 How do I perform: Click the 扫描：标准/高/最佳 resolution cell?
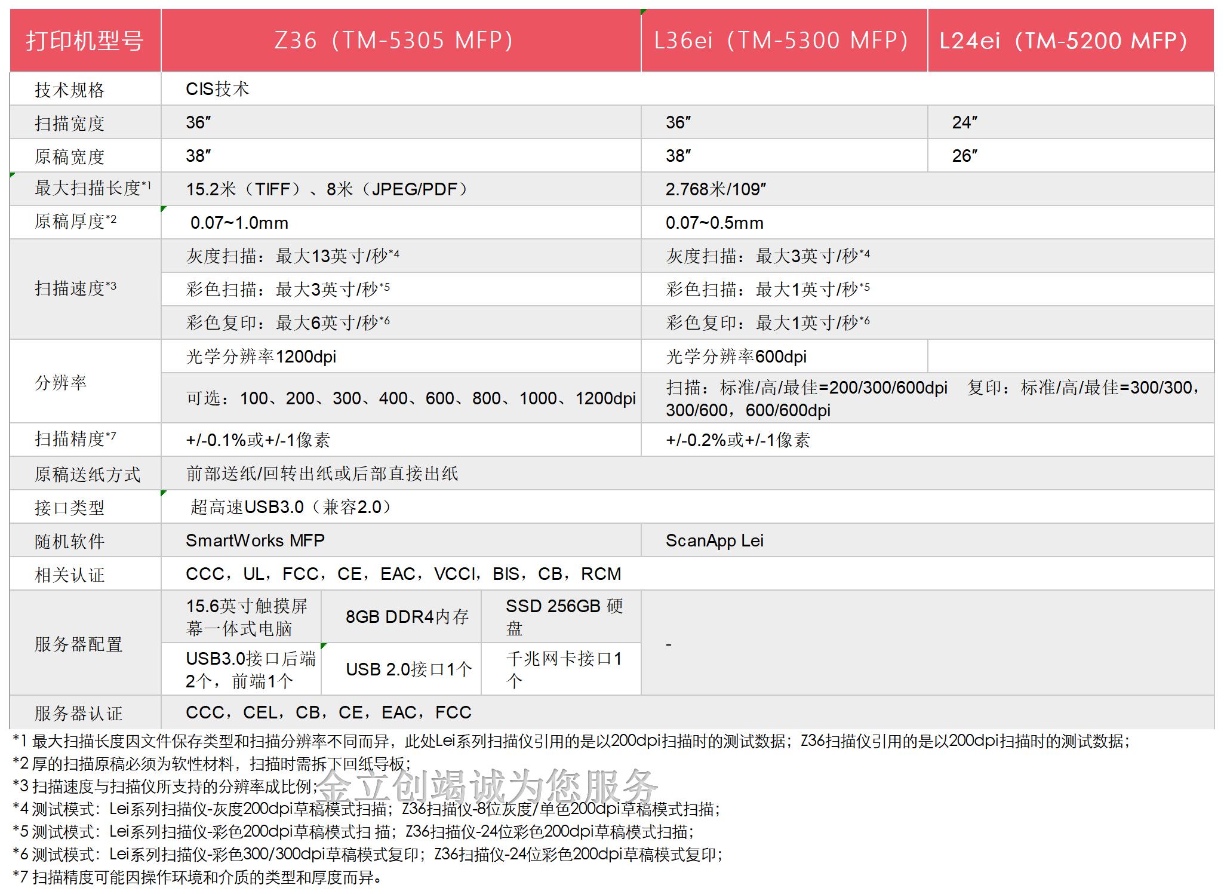click(x=928, y=398)
